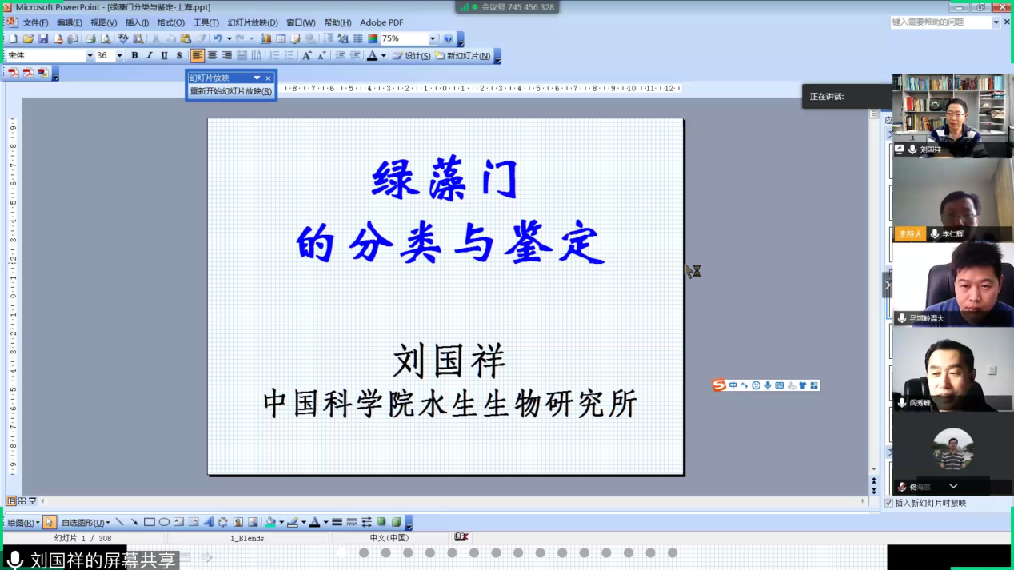
Task: Toggle Italic text formatting
Action: [149, 56]
